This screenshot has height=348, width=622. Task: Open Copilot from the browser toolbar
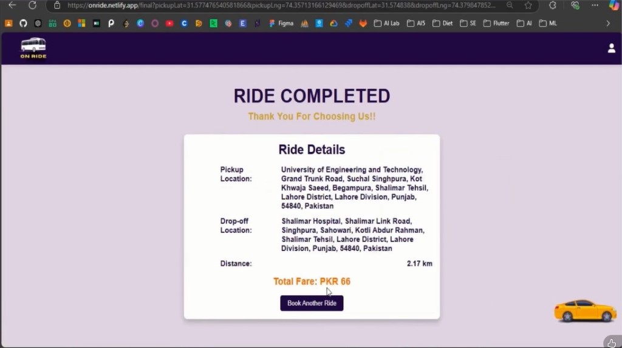click(613, 5)
